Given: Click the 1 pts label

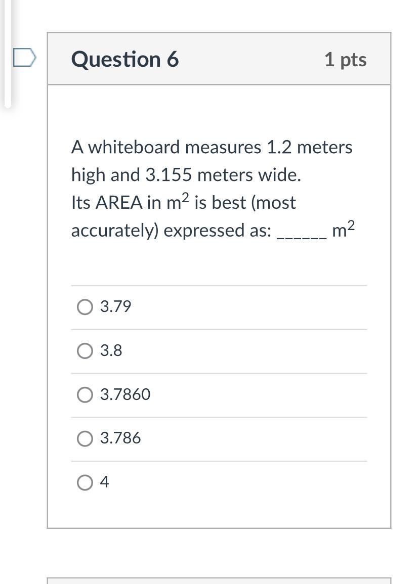Looking at the screenshot, I should point(346,60).
